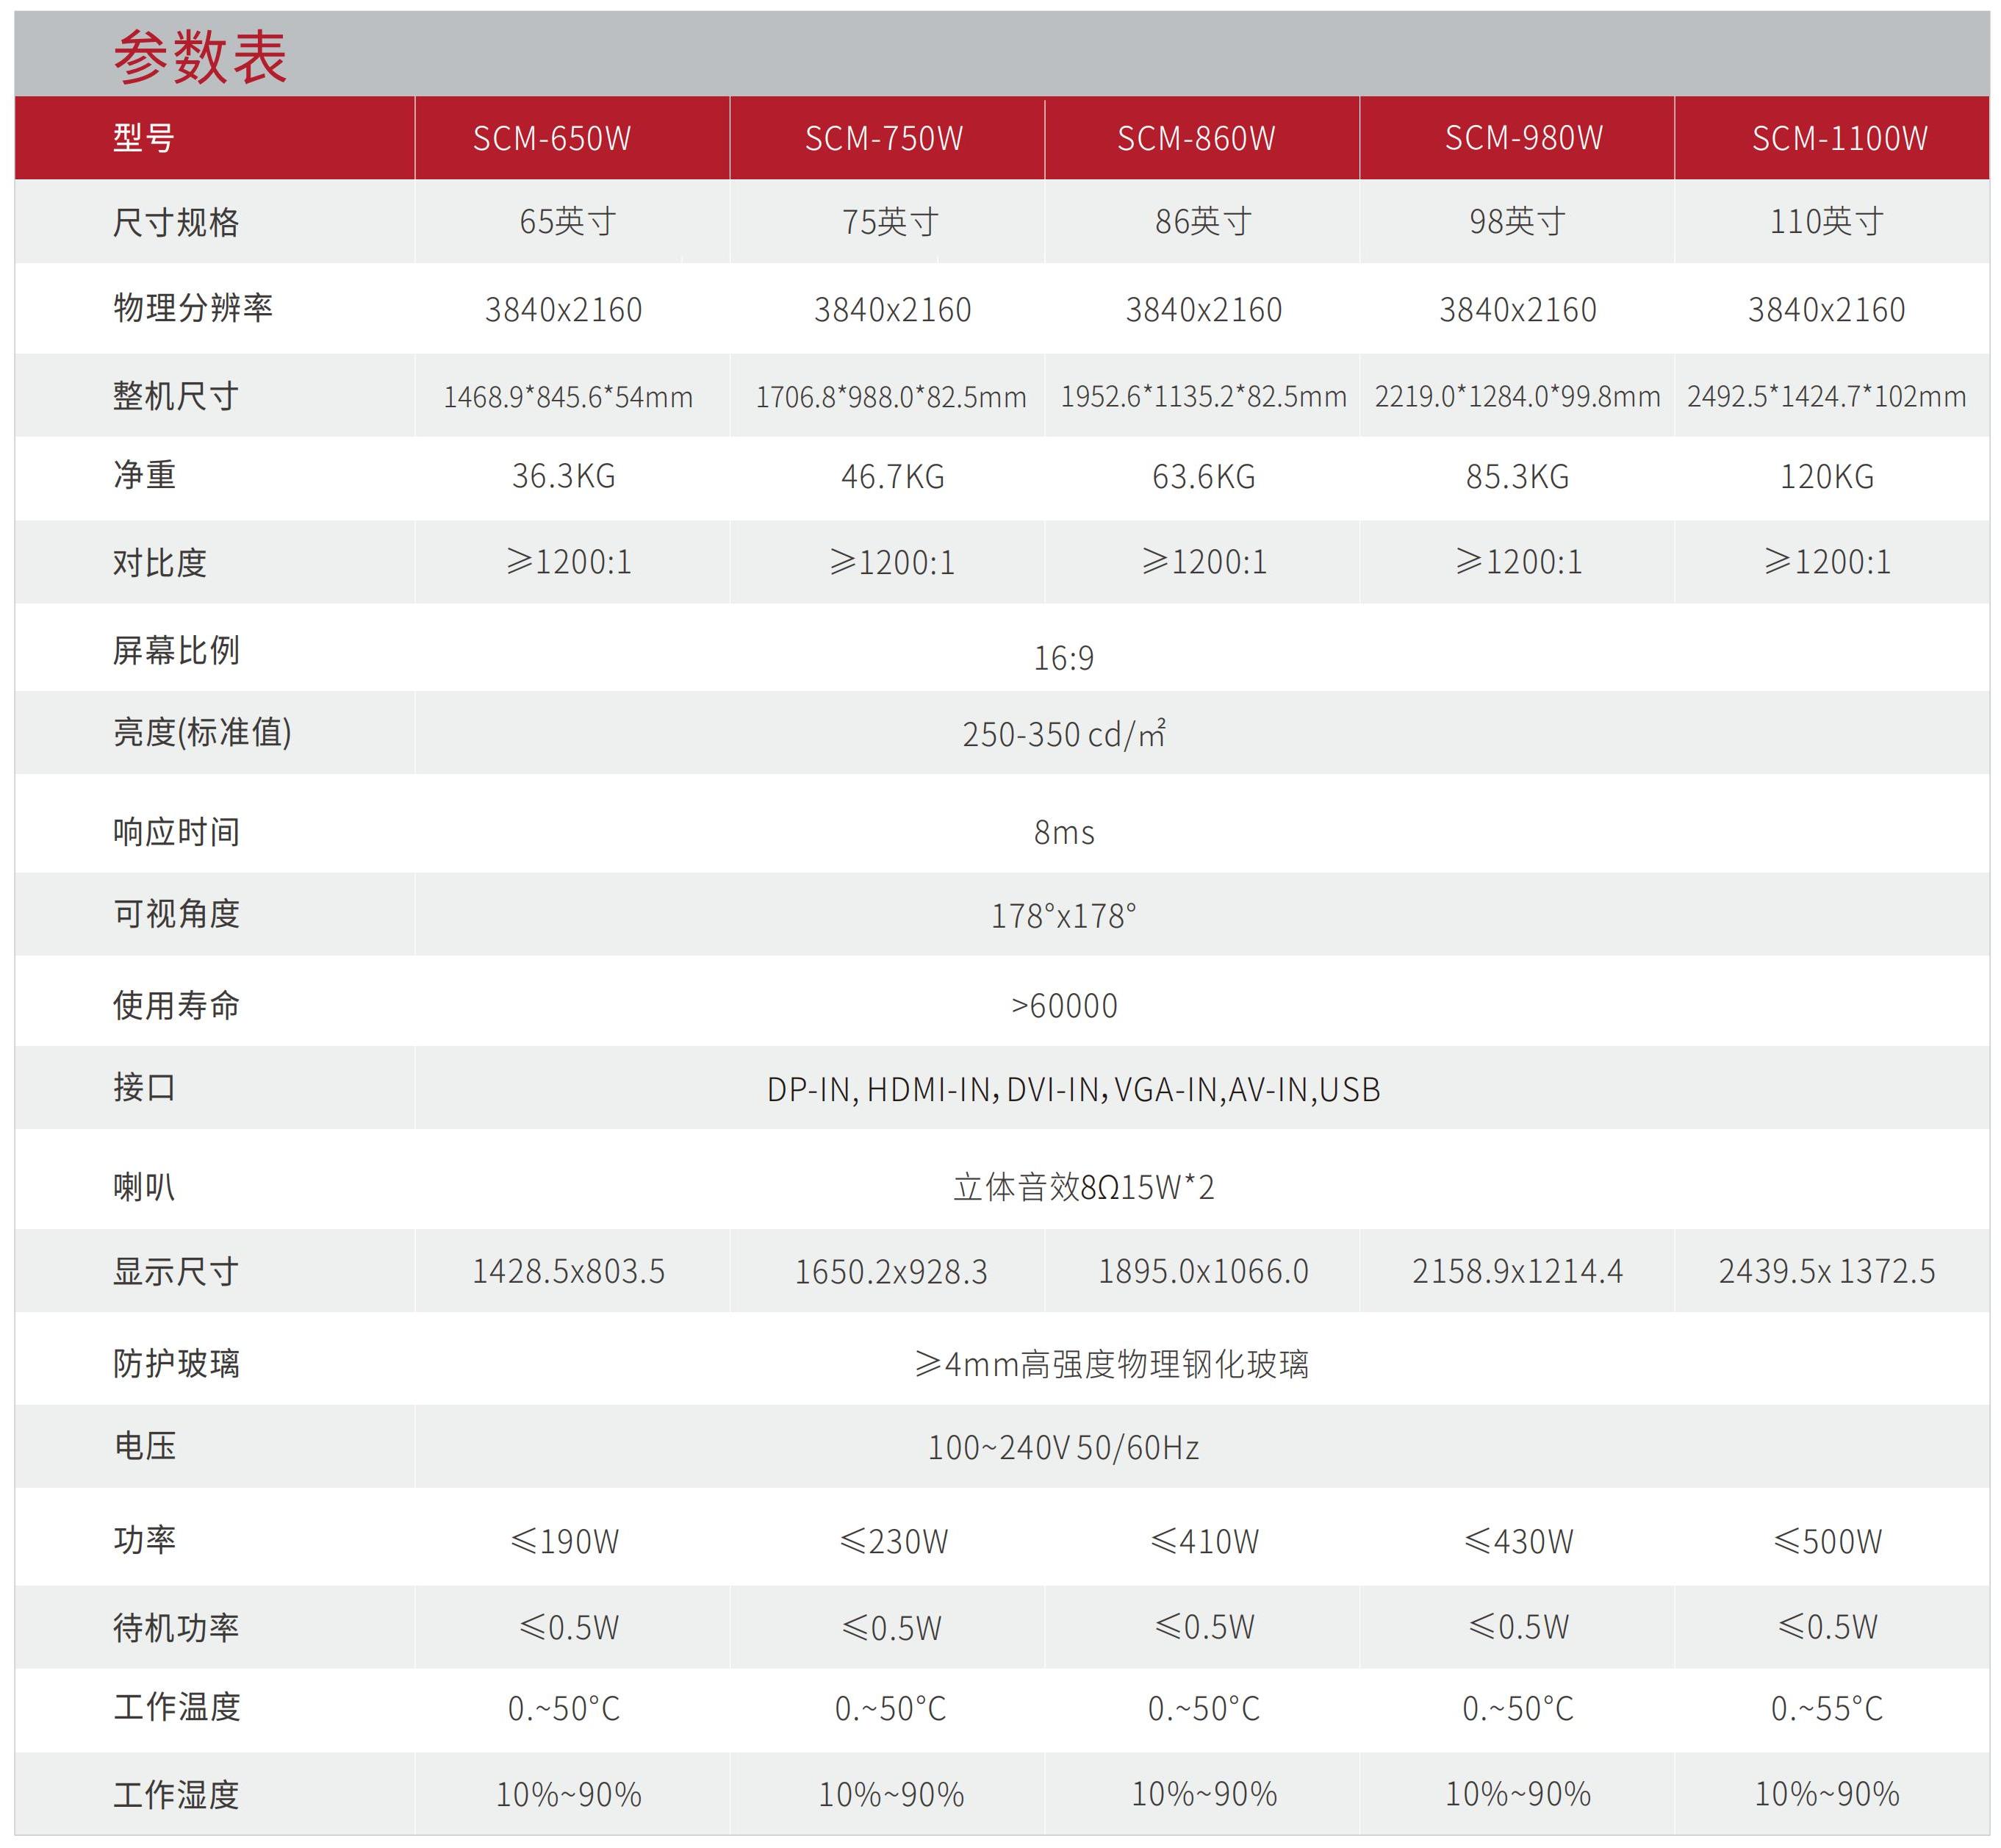Click the 0.~55°C working temperature cell

(x=1826, y=1708)
